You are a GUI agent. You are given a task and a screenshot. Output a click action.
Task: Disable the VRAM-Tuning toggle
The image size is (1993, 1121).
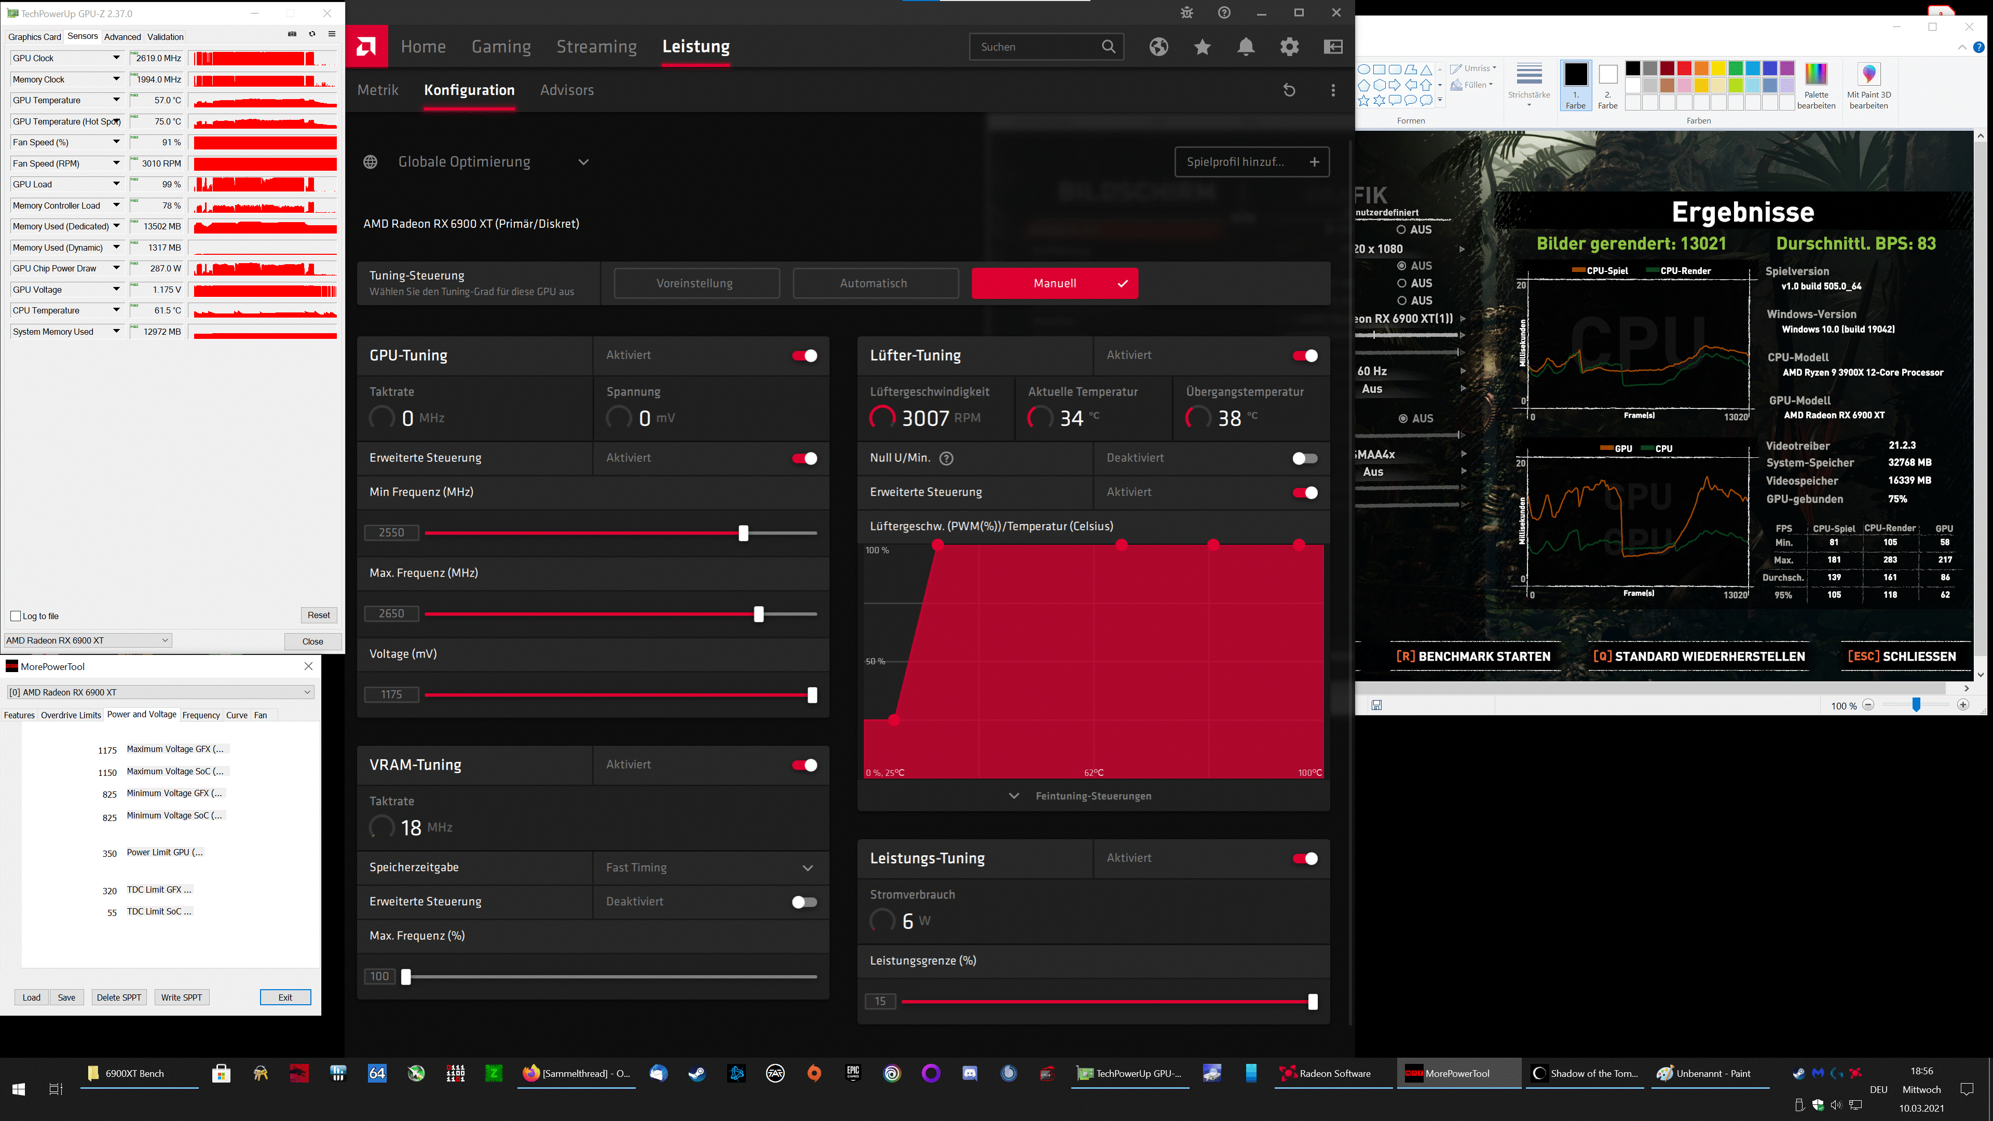(x=804, y=765)
